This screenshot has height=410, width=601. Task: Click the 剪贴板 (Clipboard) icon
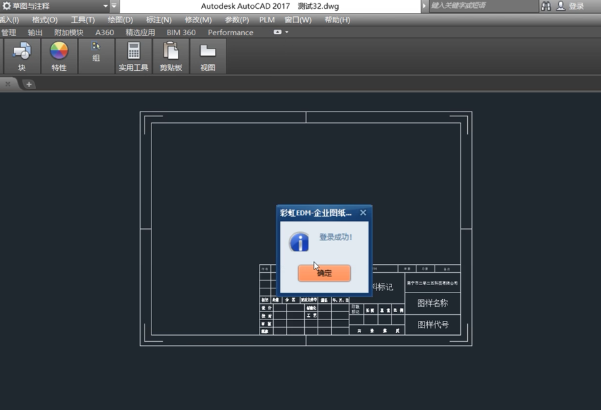171,51
